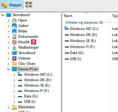
Task: Expand Windows-FI (F:) in the tree
Action: pos(14,91)
